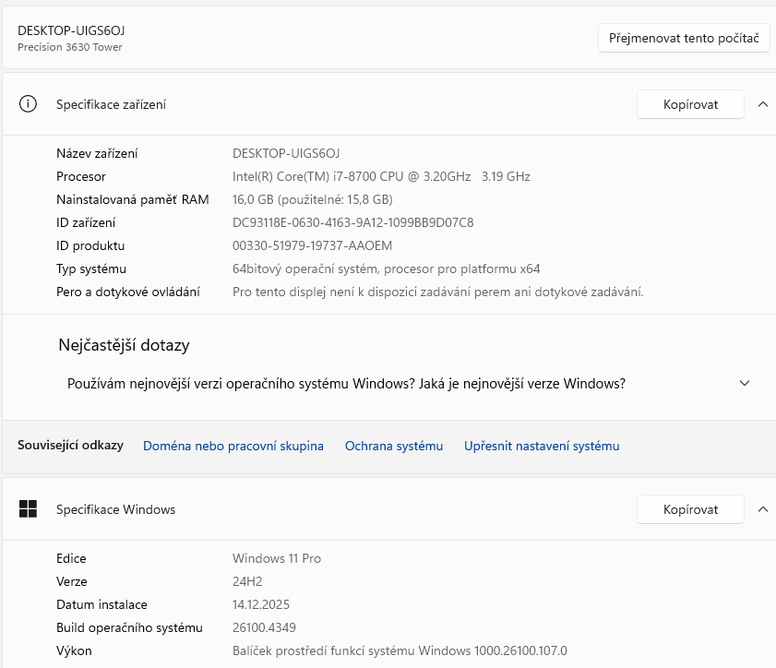Click the ID produktu value 00330-51979

312,245
